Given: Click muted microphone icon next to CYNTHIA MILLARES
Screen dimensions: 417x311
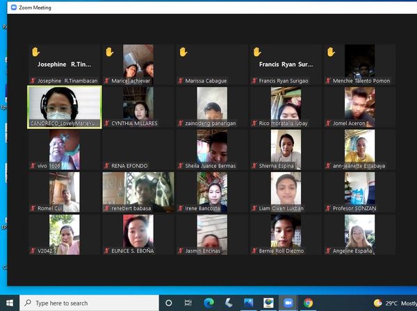Looking at the screenshot, I should click(x=106, y=124).
